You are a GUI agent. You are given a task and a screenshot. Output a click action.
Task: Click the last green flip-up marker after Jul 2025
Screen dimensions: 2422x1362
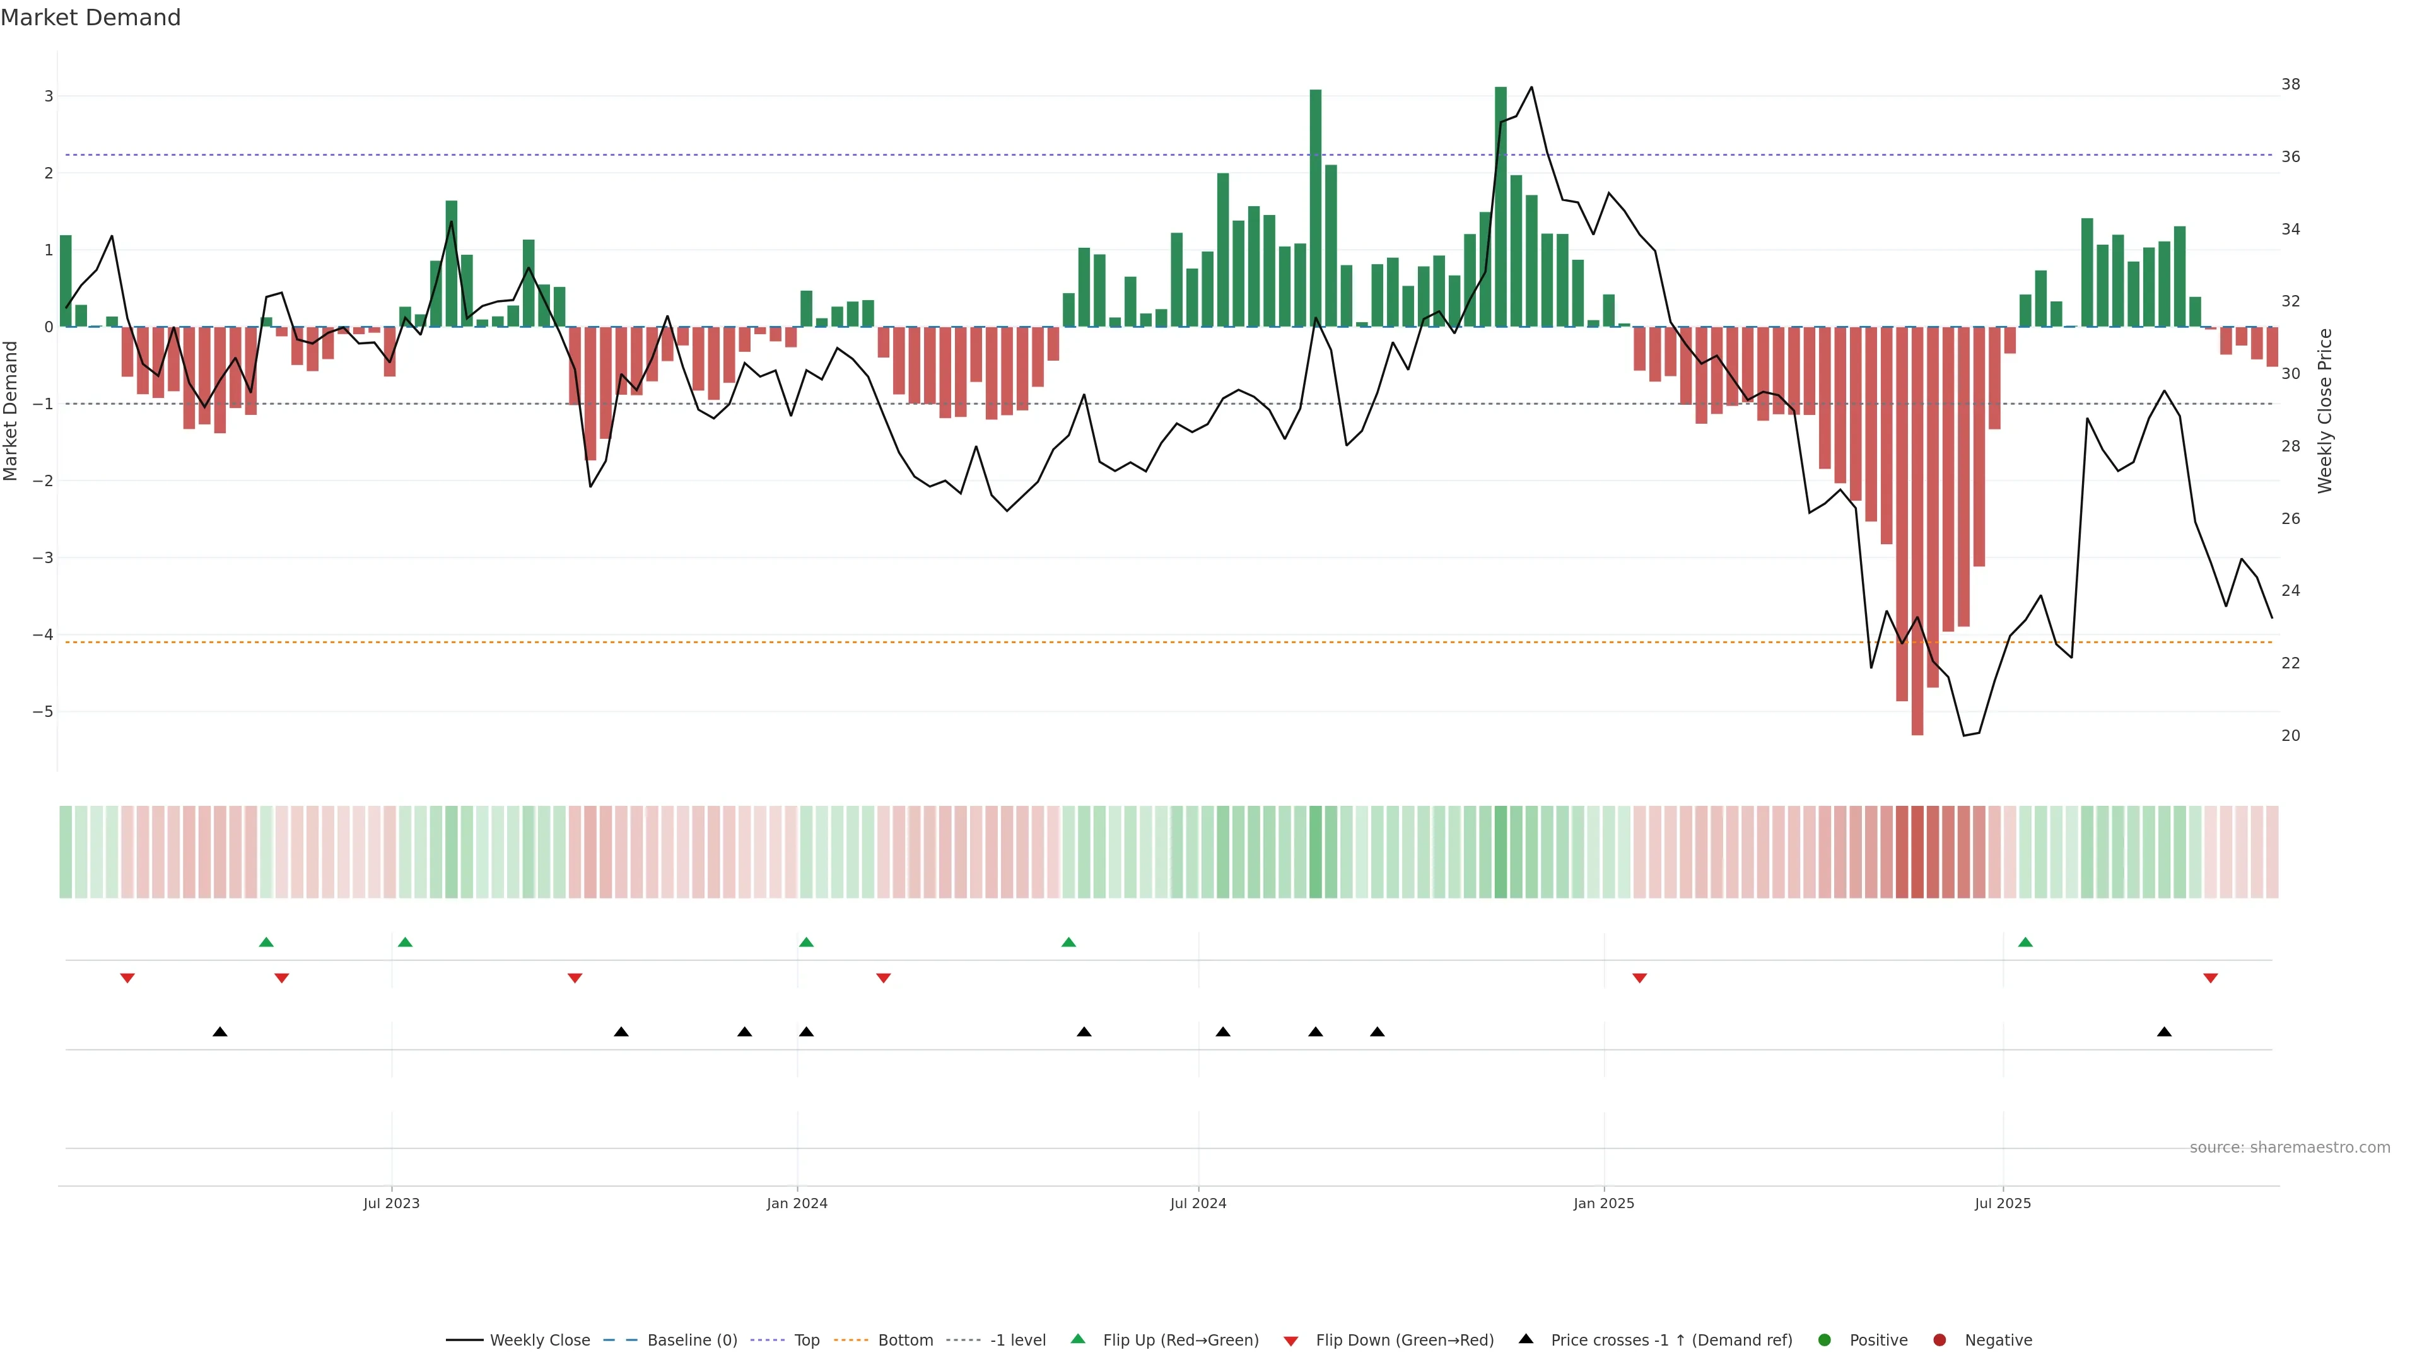pyautogui.click(x=2025, y=942)
